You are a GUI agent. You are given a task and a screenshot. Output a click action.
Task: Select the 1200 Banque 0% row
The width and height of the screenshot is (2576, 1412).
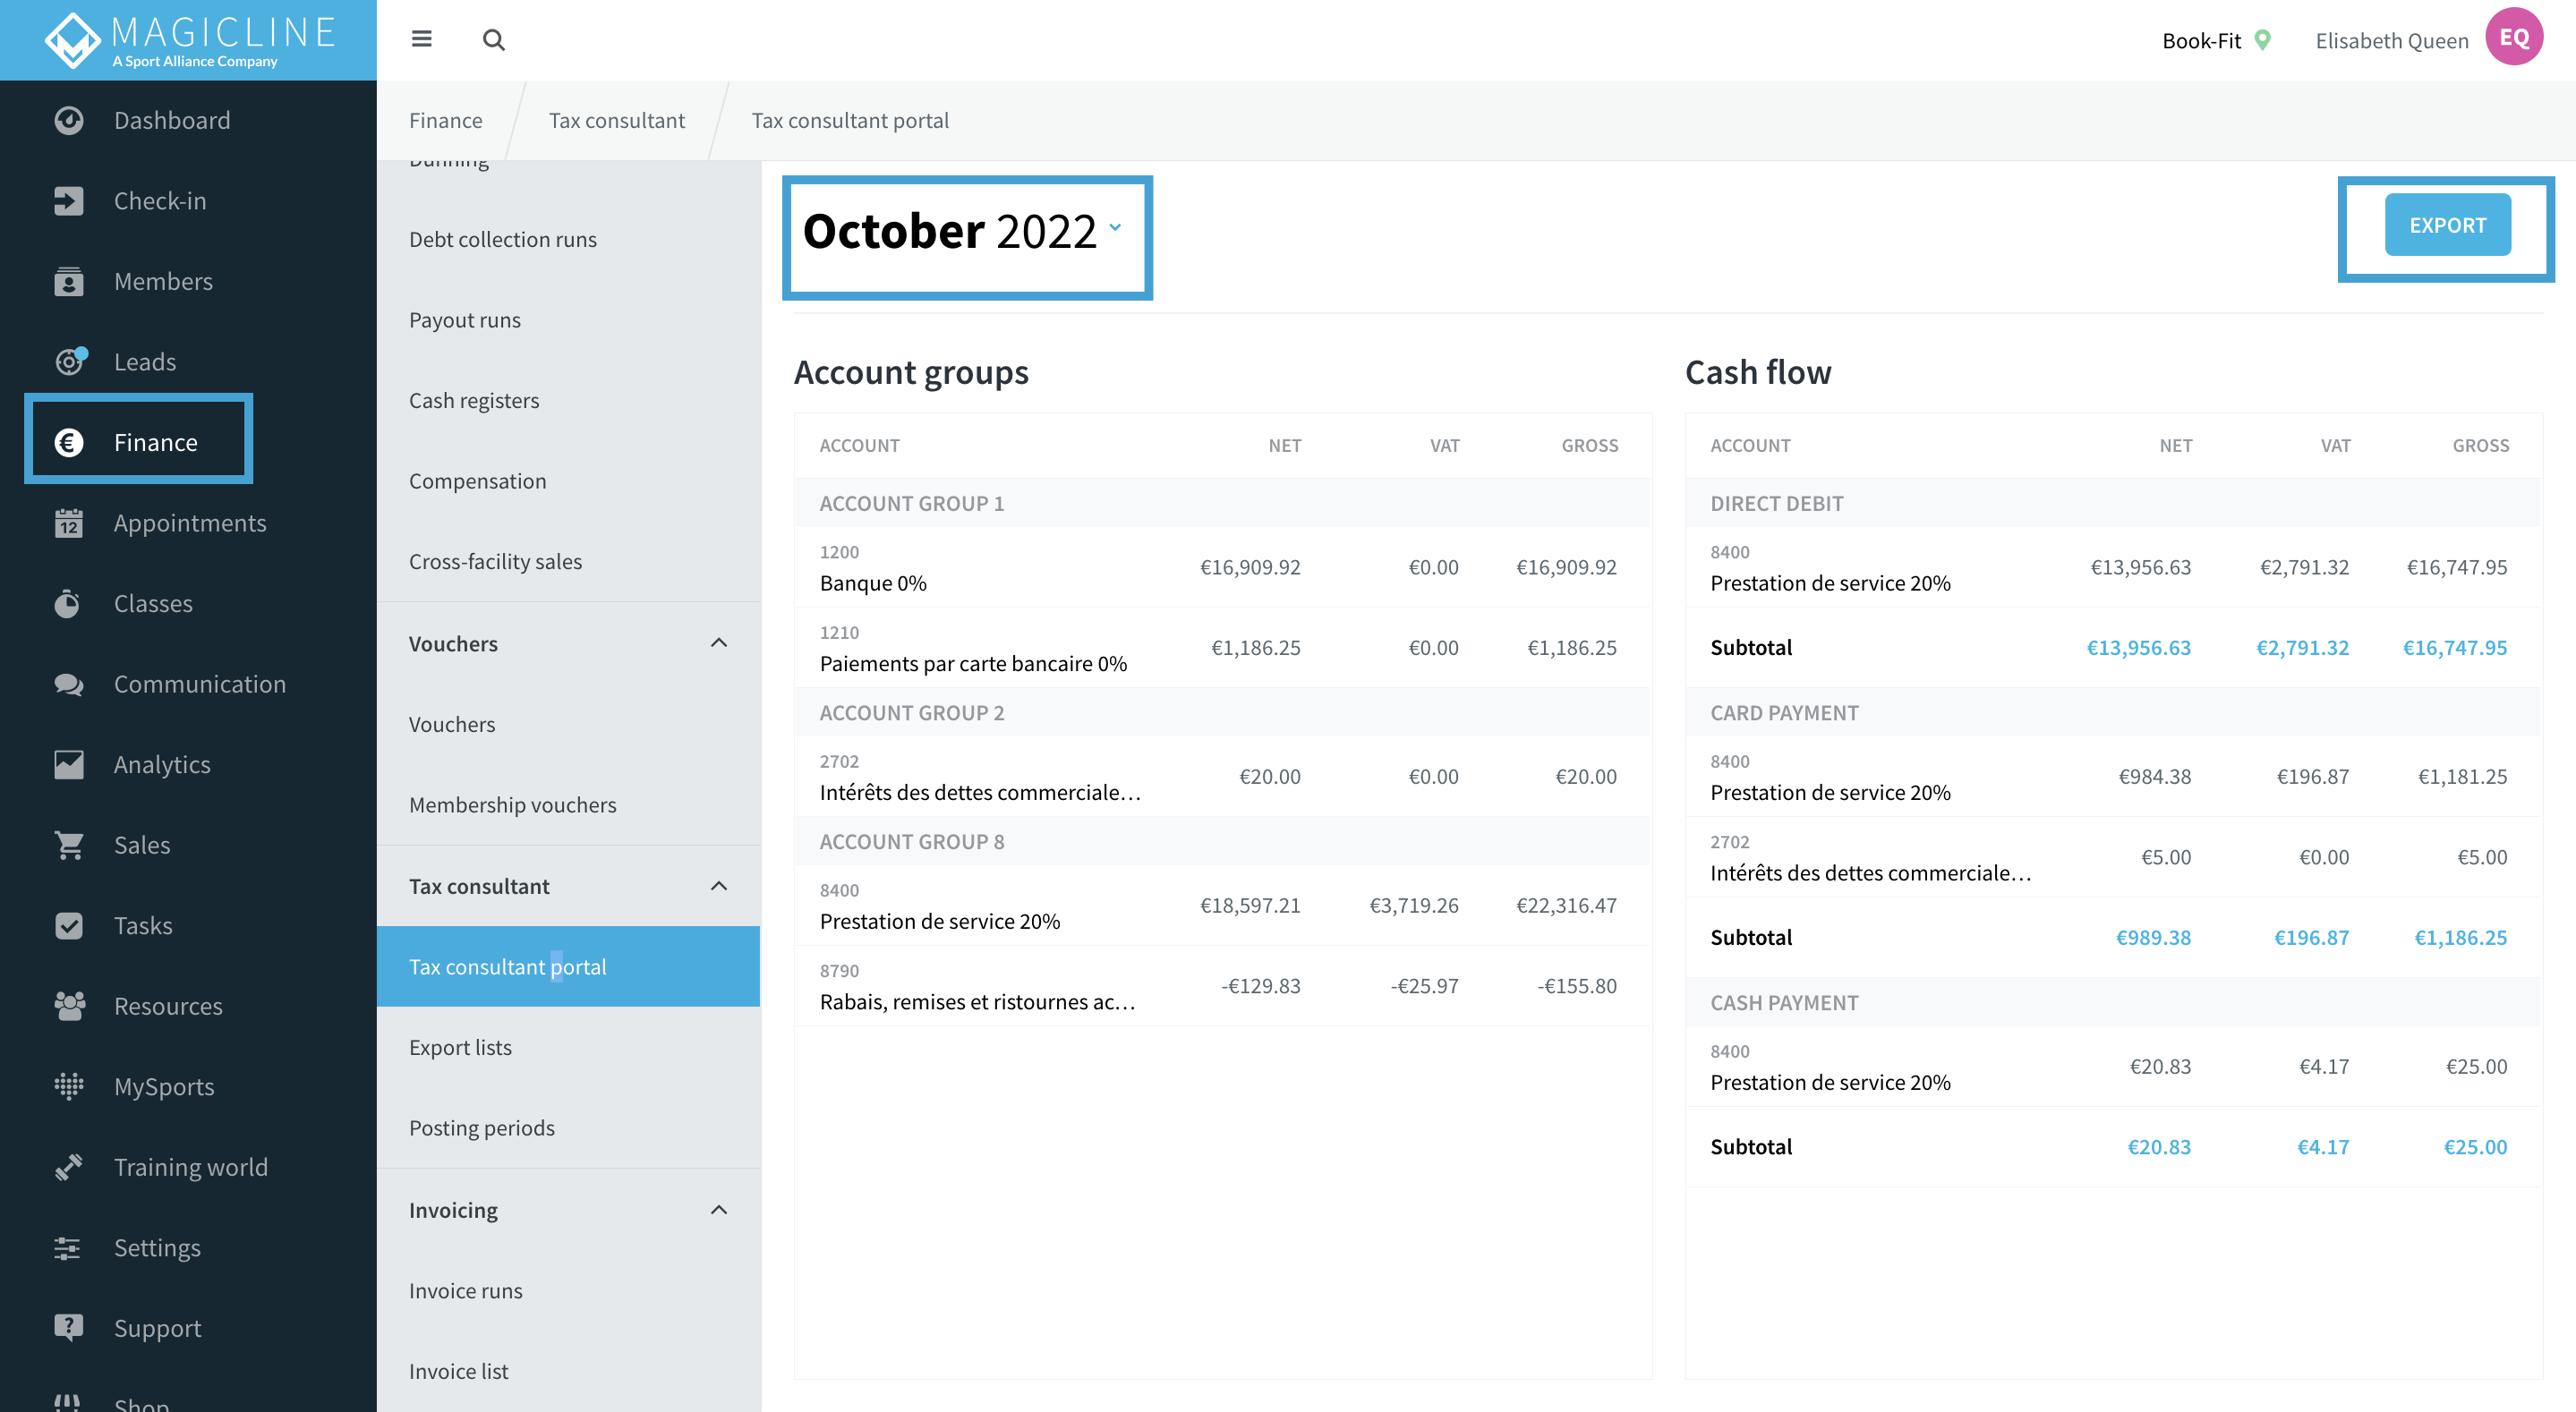[1222, 567]
